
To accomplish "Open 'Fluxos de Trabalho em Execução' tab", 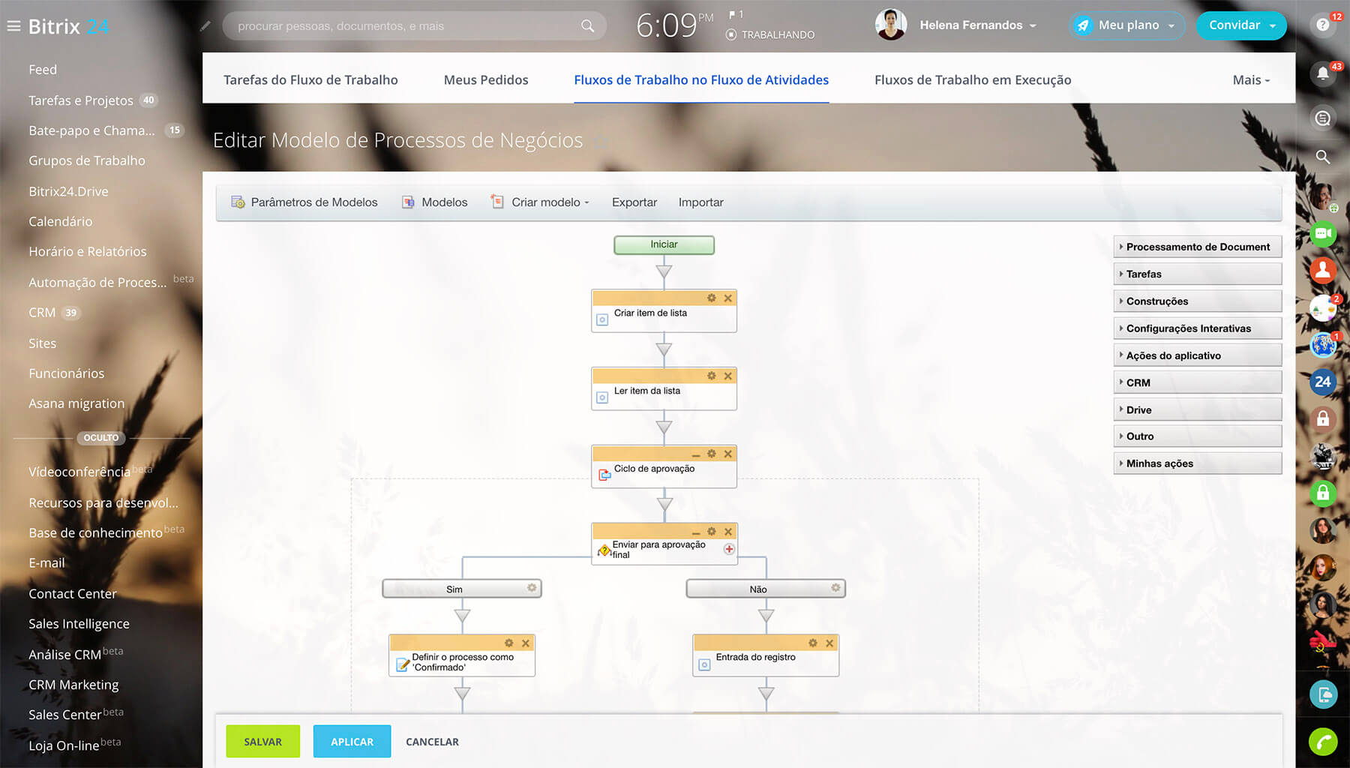I will click(973, 79).
